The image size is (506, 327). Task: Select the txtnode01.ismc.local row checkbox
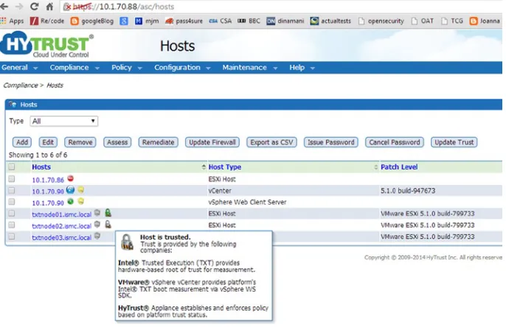pyautogui.click(x=12, y=214)
